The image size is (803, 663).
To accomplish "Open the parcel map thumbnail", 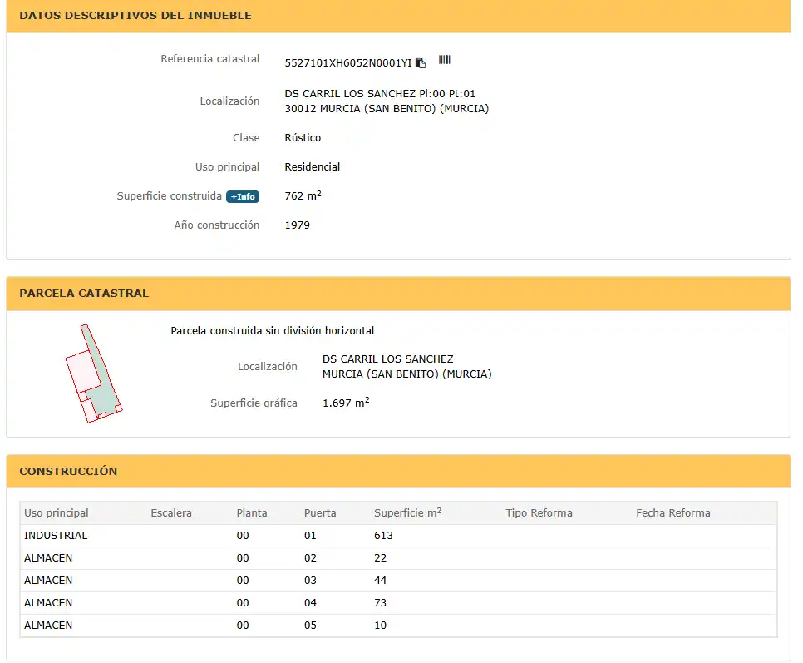I will pos(94,373).
